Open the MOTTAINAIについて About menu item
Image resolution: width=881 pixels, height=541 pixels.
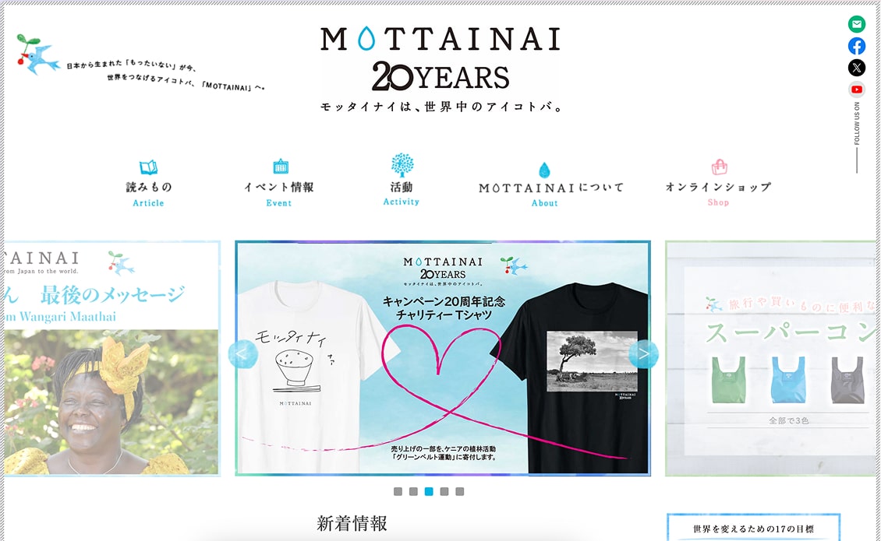coord(550,194)
